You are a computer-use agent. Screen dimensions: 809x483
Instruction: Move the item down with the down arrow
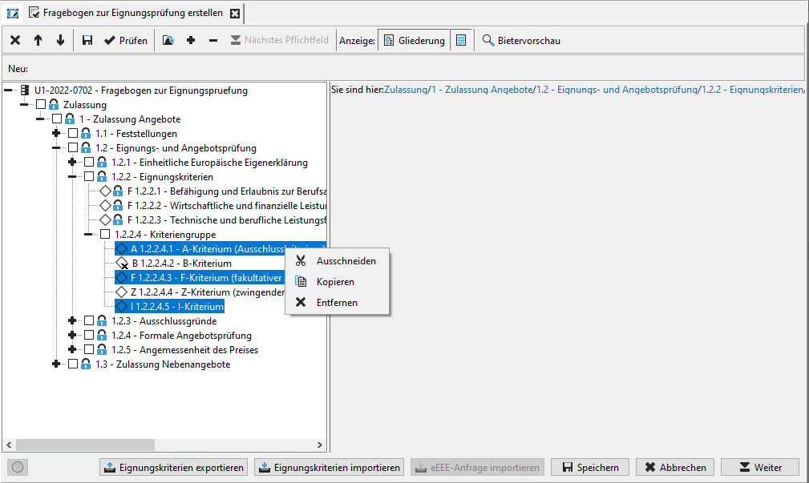click(60, 40)
